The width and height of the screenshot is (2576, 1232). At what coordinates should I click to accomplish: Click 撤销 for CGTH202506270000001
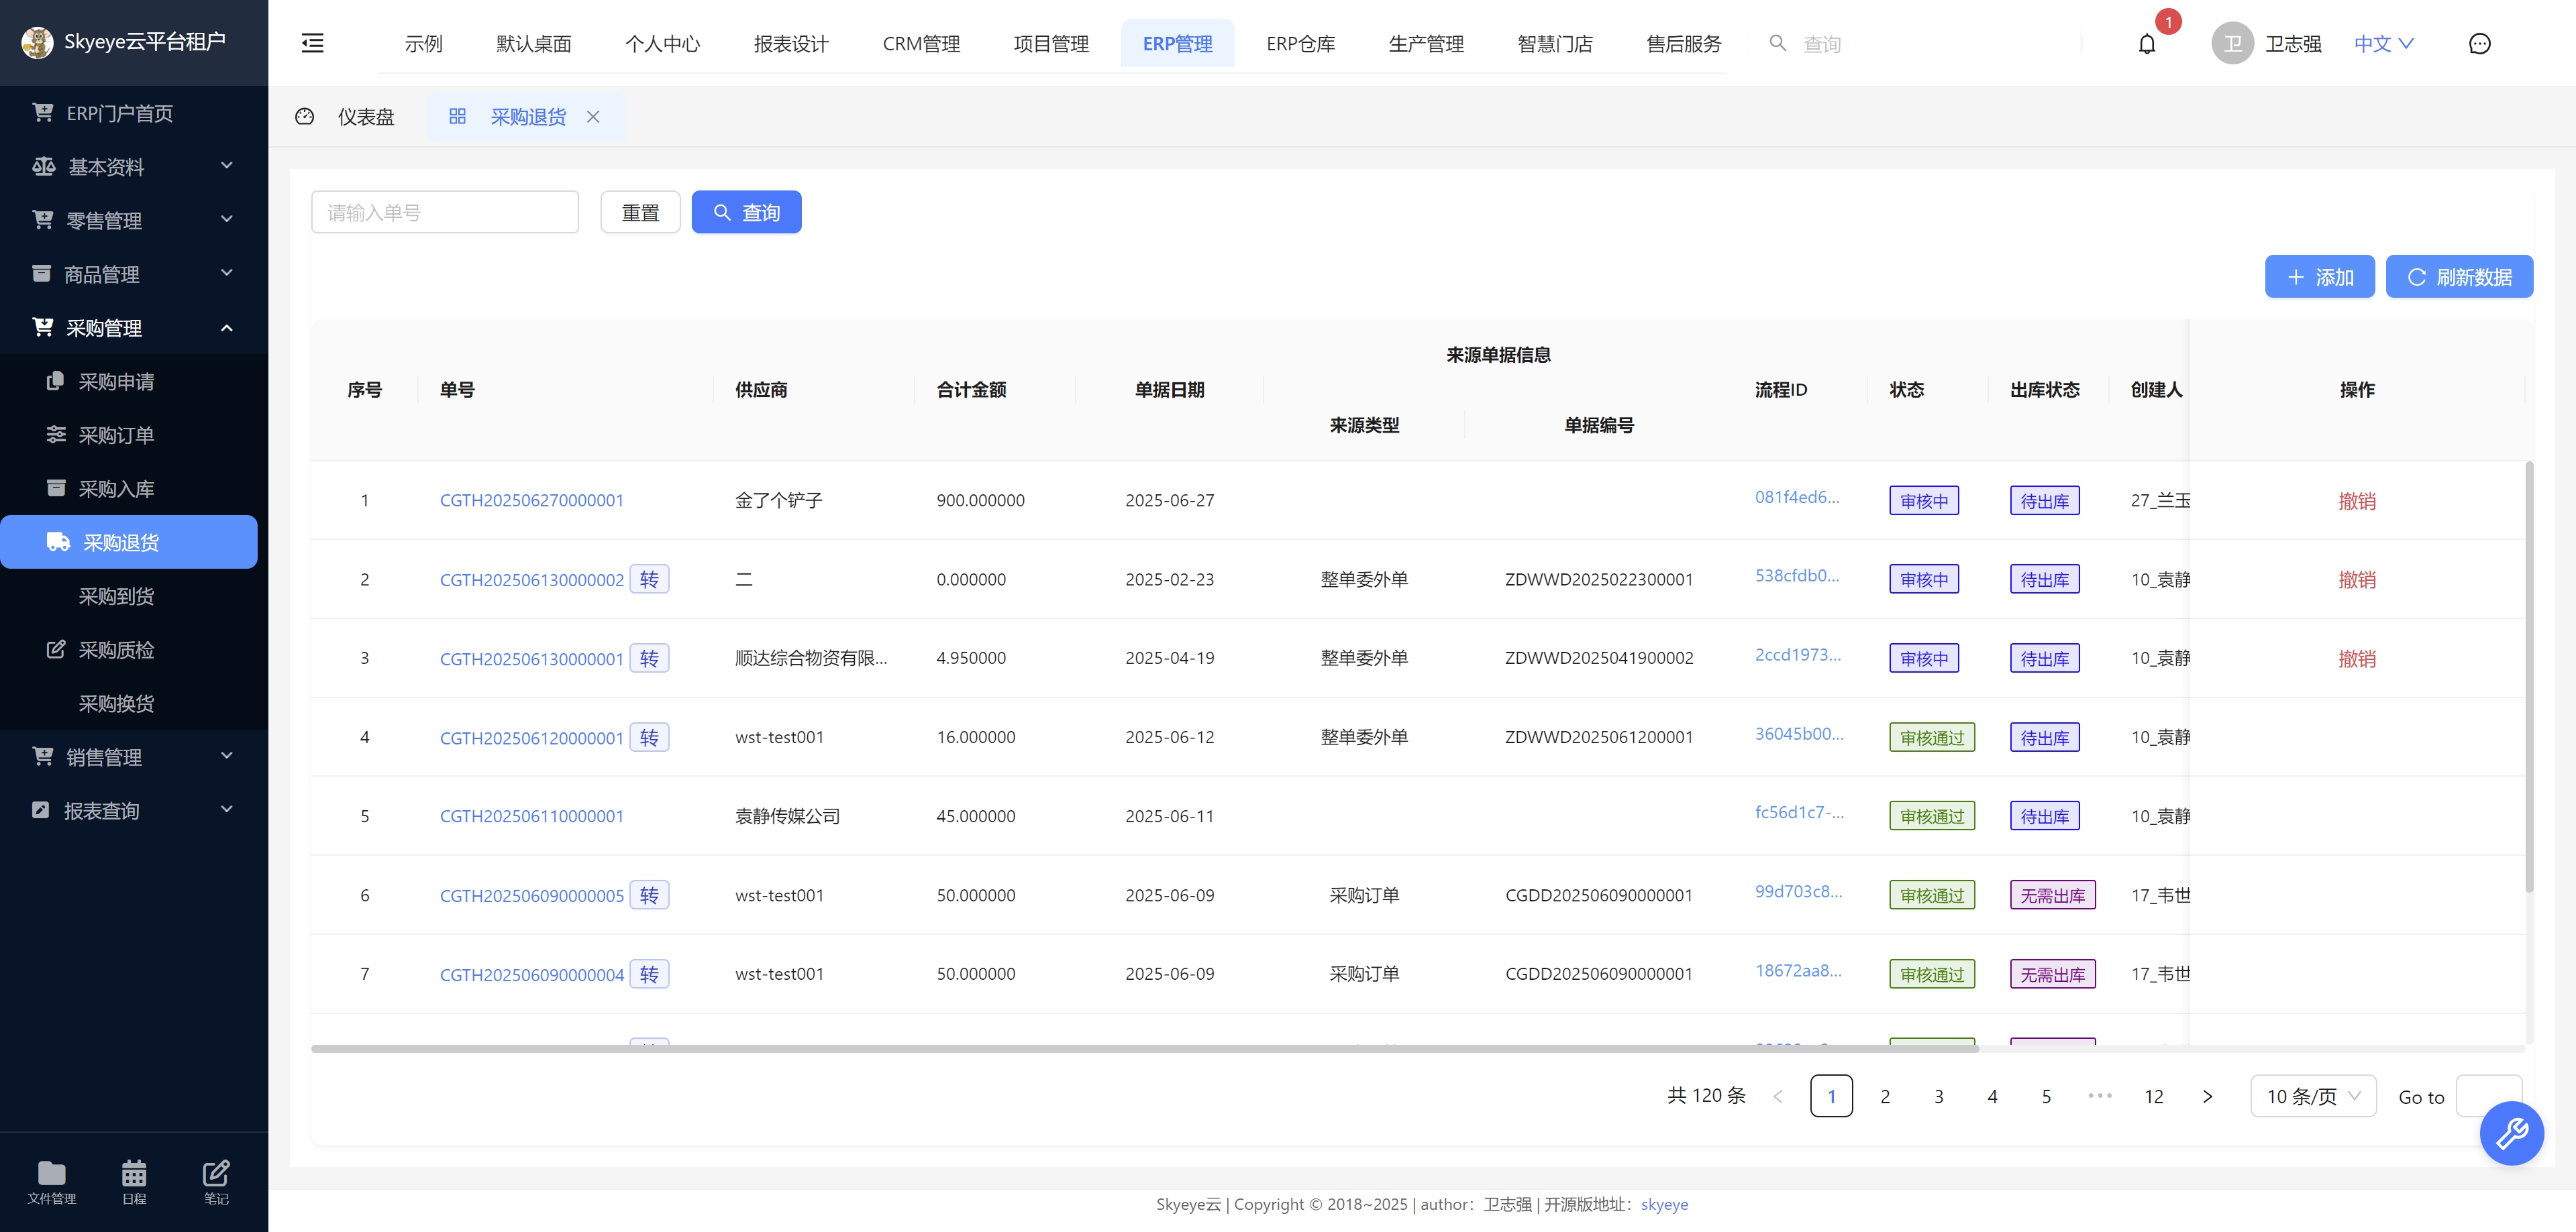click(2356, 500)
